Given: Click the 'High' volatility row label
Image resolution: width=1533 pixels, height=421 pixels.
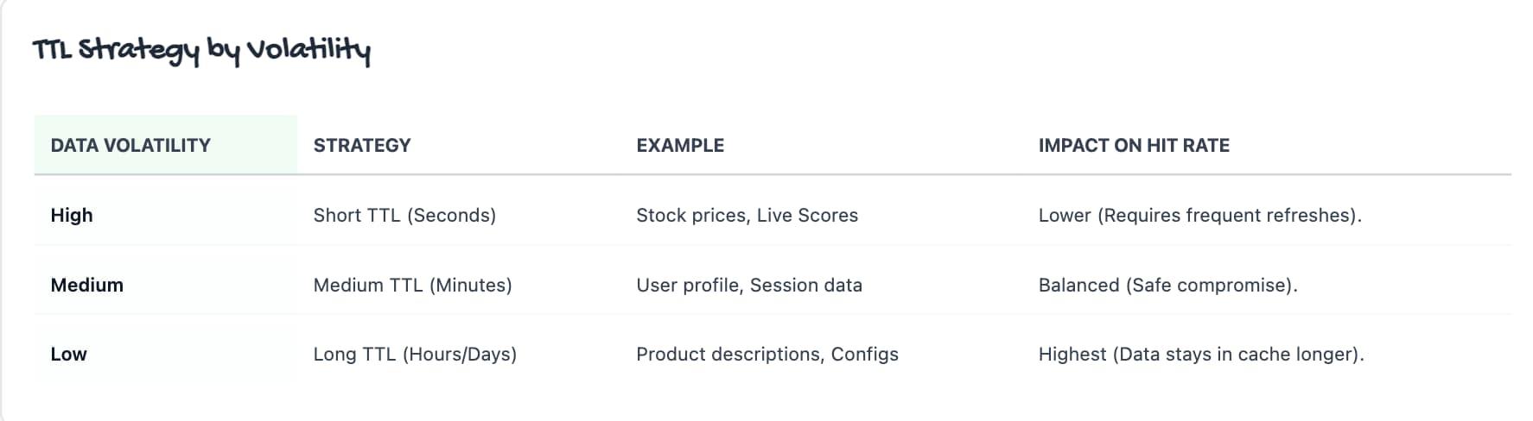Looking at the screenshot, I should (72, 216).
